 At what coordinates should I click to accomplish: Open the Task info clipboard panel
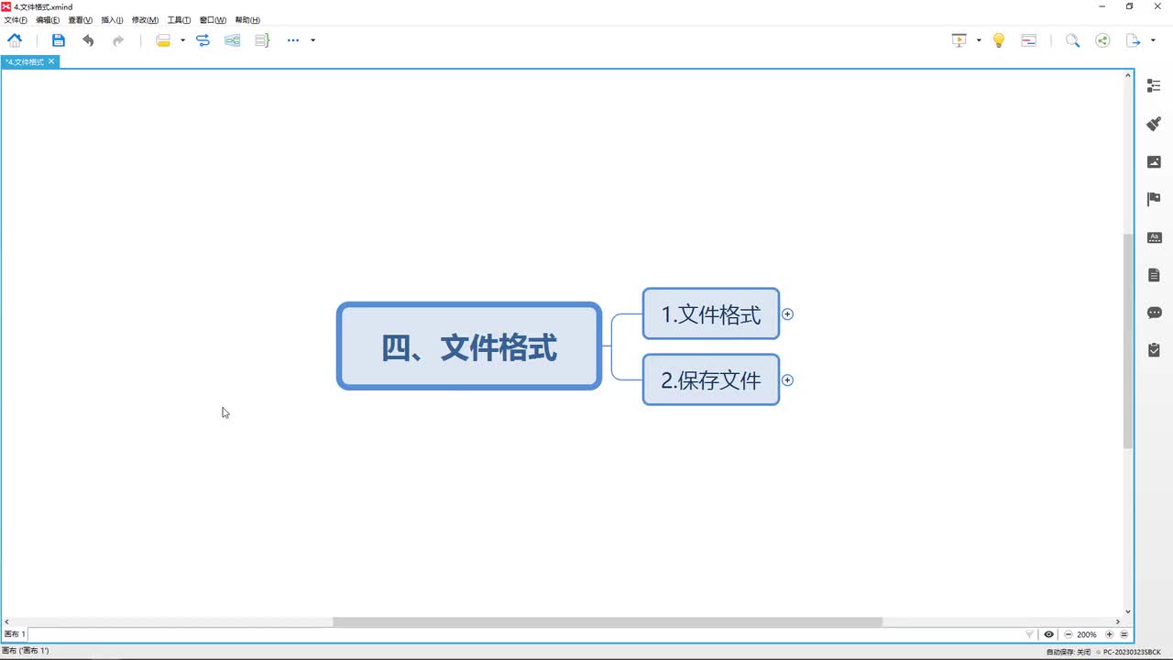click(1154, 349)
